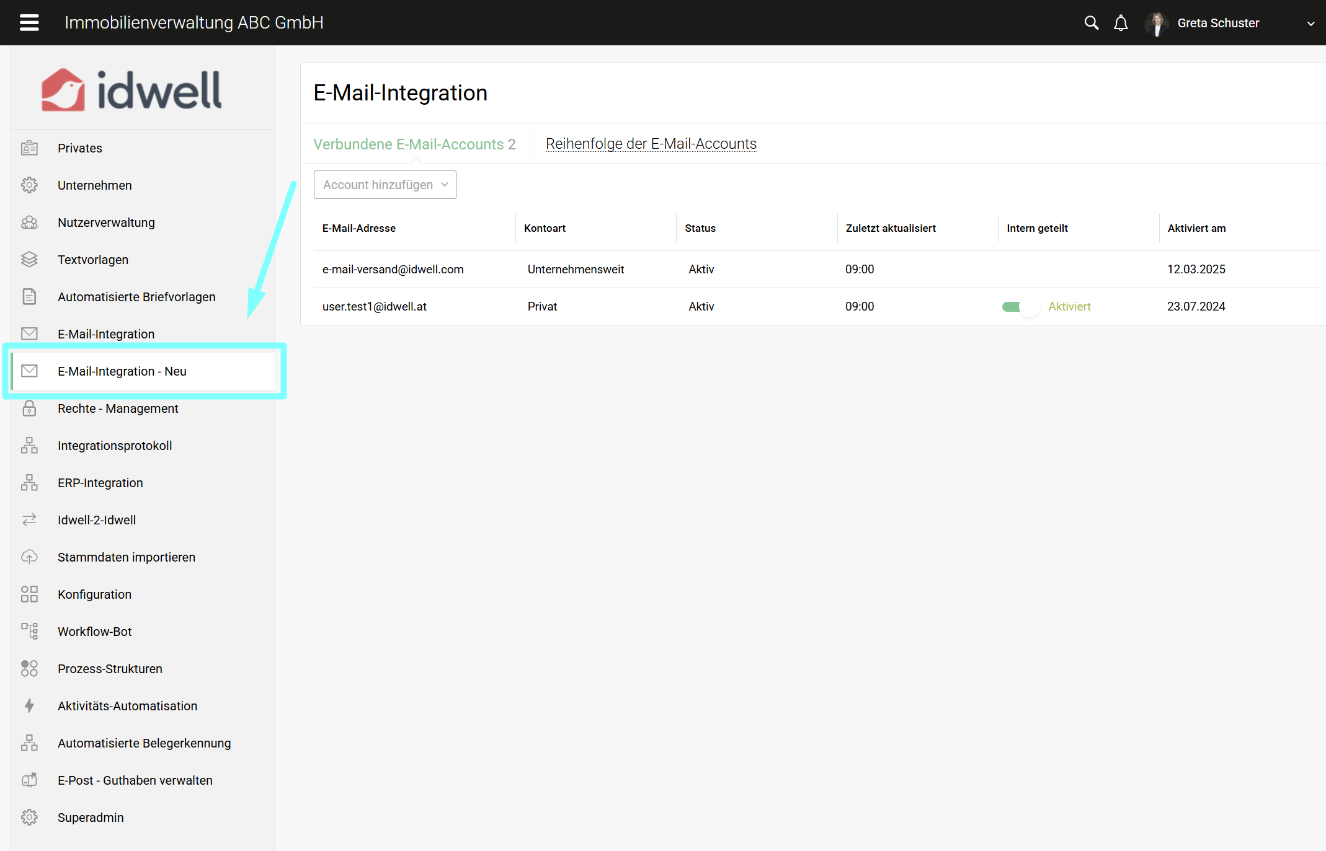Open the hamburger menu icon
1326x851 pixels.
[29, 22]
